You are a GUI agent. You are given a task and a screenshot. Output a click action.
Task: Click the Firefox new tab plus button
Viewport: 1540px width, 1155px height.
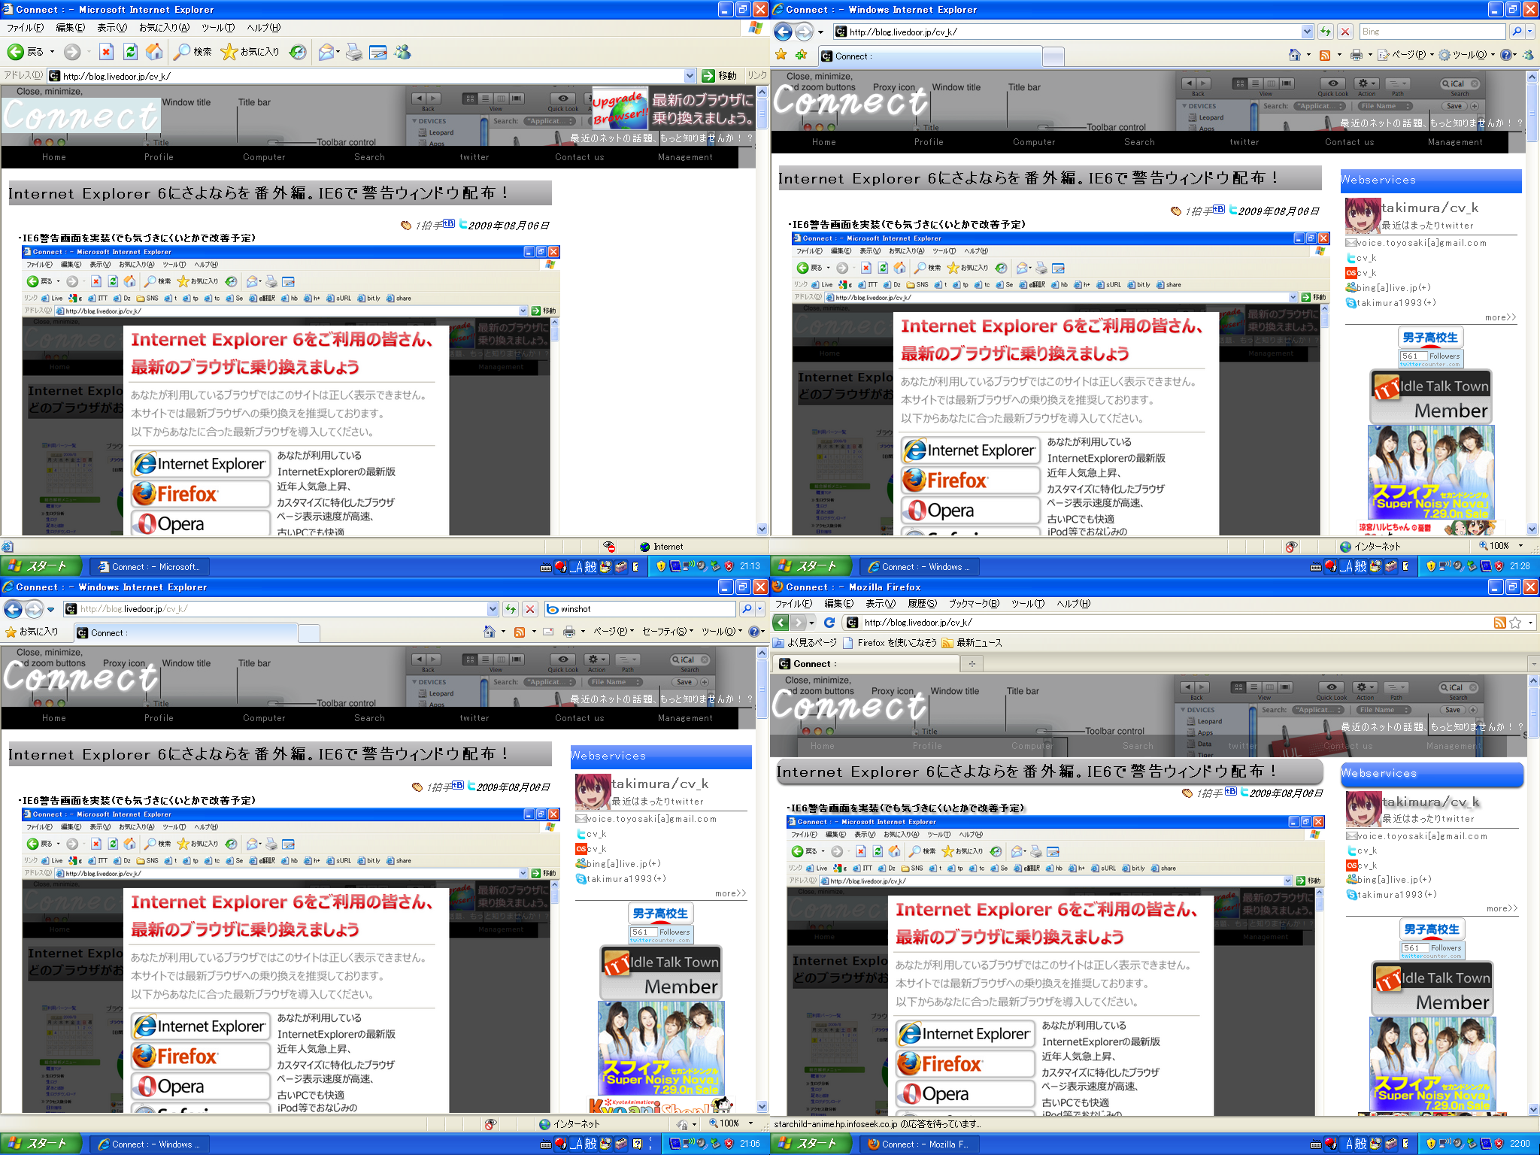click(x=972, y=663)
